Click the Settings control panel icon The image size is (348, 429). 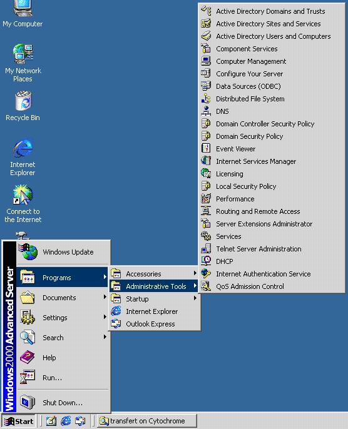pyautogui.click(x=28, y=318)
